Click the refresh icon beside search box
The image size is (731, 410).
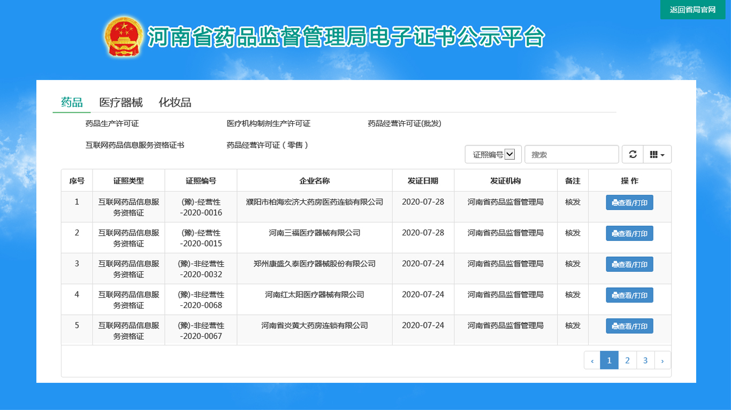[633, 154]
